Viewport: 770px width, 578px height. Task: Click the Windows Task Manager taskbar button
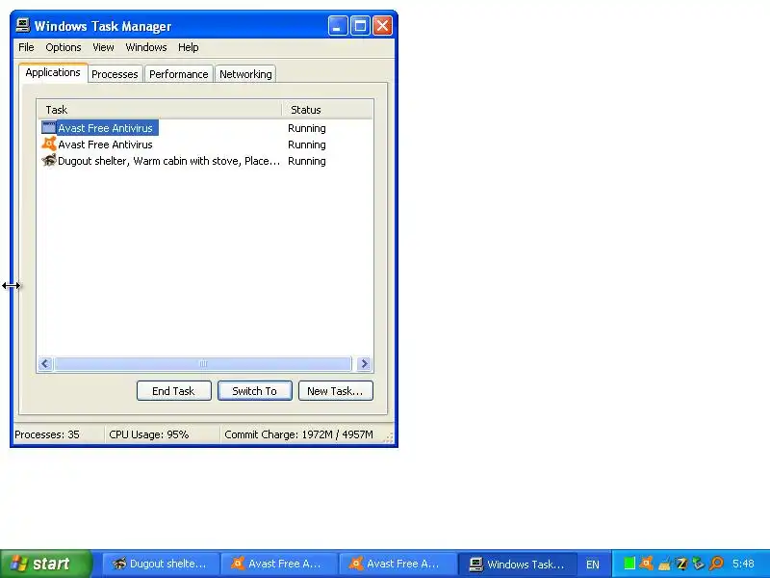click(517, 564)
